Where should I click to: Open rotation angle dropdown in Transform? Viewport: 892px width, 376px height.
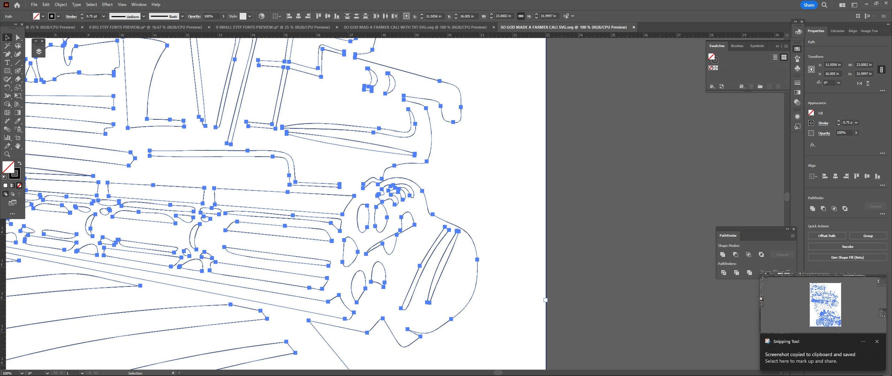(838, 83)
